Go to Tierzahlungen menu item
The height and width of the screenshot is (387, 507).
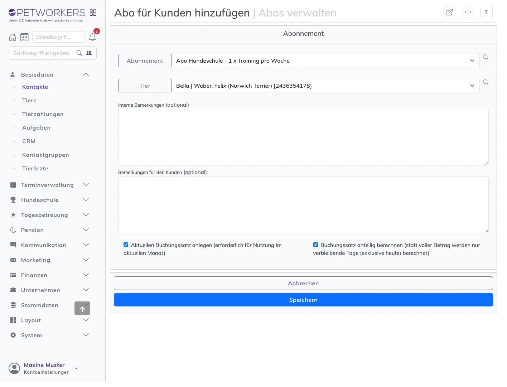pos(43,114)
